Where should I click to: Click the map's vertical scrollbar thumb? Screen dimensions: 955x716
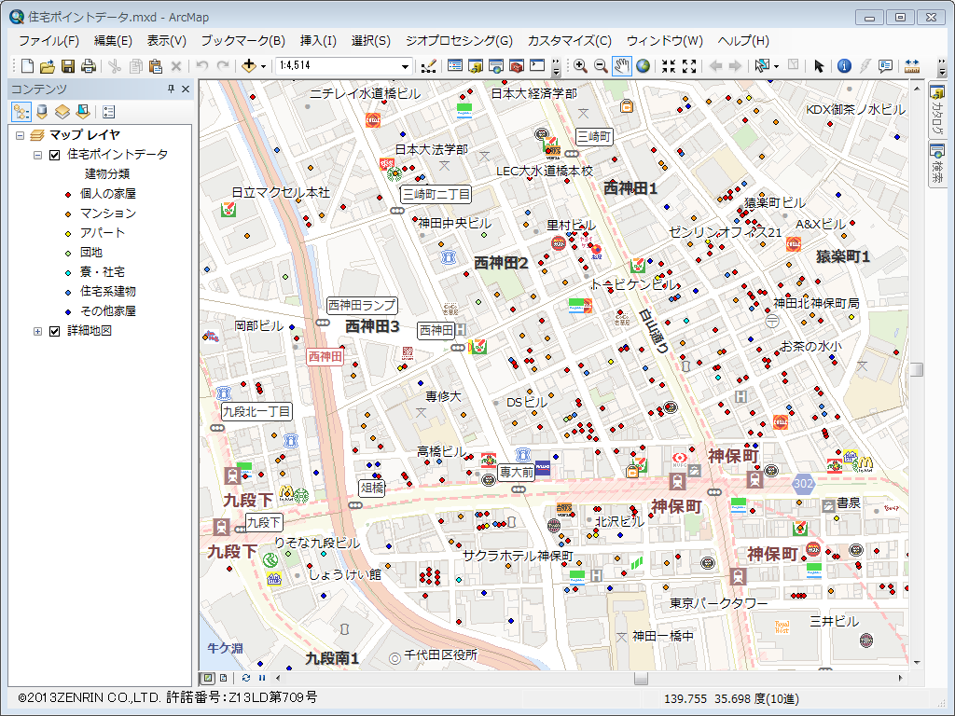917,369
